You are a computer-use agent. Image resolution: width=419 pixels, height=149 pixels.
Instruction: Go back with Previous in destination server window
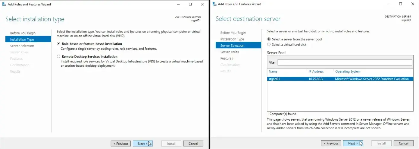click(x=331, y=143)
